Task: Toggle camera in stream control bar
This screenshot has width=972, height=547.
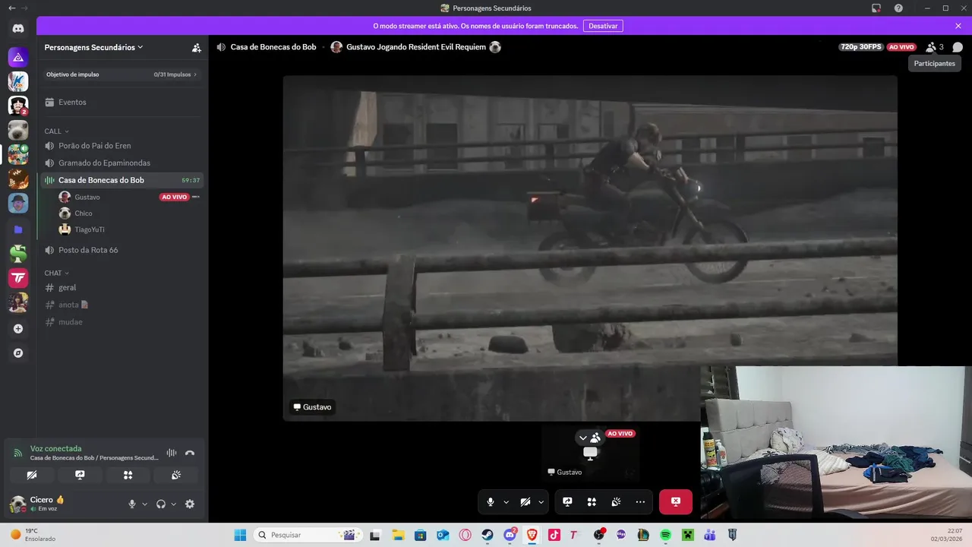Action: click(x=525, y=502)
